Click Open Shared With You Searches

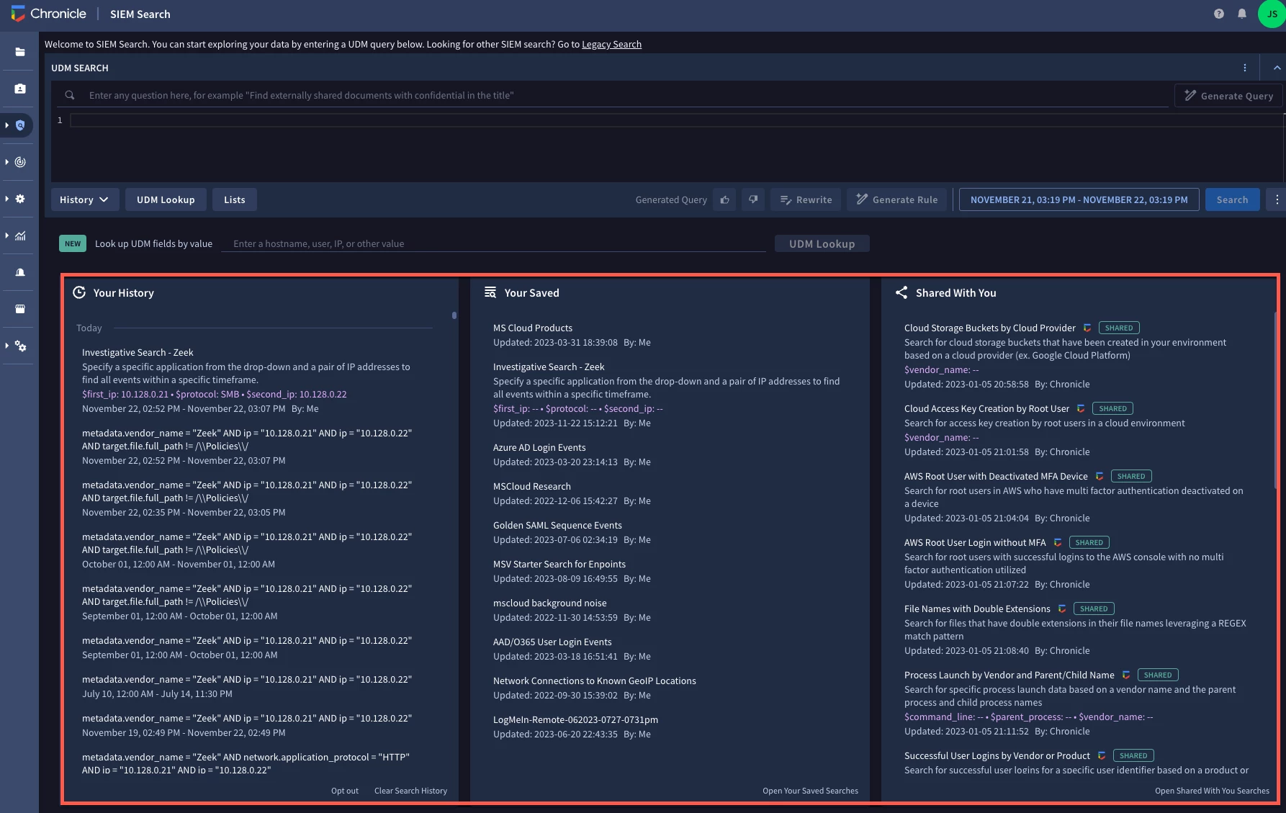[x=1212, y=791]
